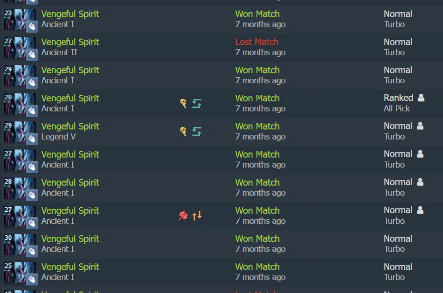Click the level 20 Vengeful Spirit thumbnail
This screenshot has height=293, width=443.
click(x=20, y=104)
